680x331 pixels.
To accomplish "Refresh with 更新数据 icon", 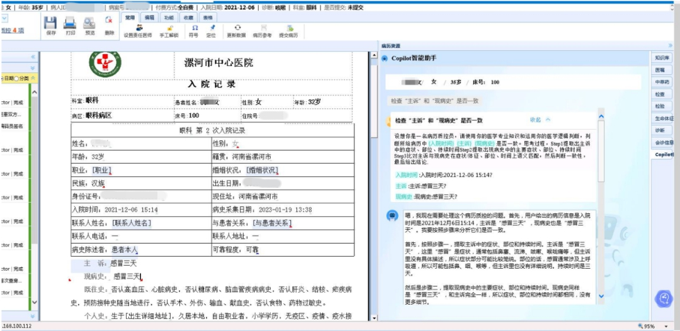I will click(237, 27).
